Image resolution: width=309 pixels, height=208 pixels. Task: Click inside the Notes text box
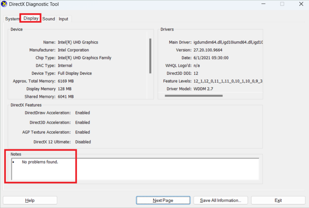coord(135,169)
